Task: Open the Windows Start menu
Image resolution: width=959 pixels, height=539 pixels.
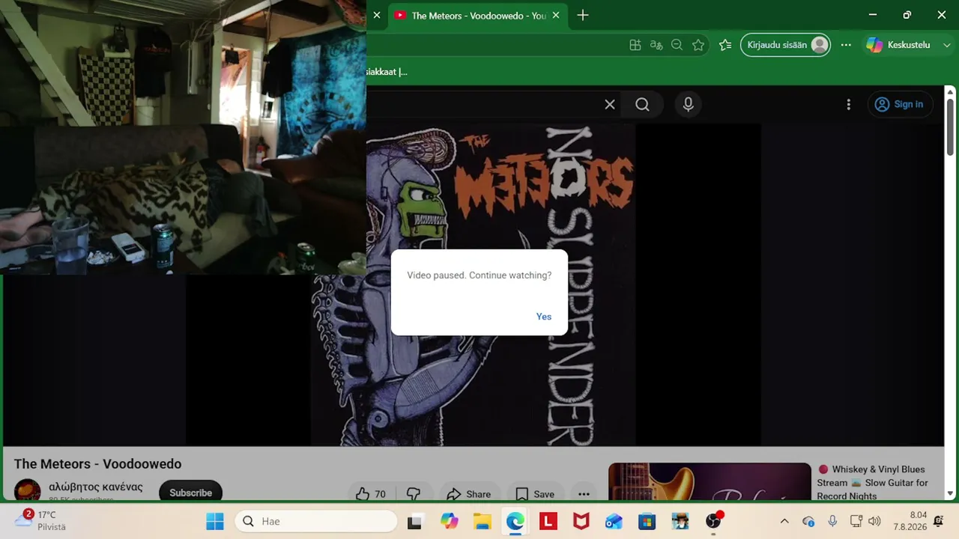Action: 215,521
